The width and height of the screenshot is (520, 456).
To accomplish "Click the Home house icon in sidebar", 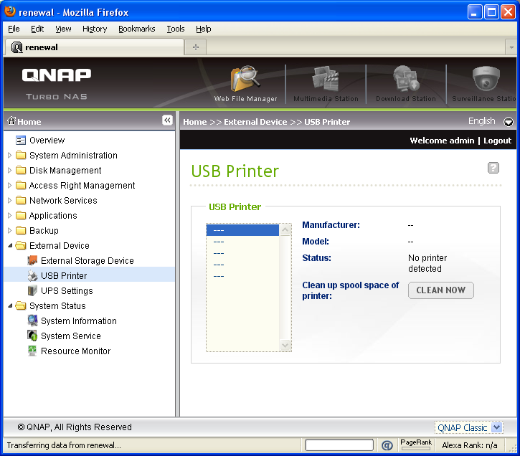I will point(11,120).
